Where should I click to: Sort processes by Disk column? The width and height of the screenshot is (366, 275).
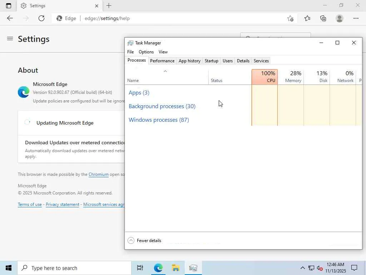[317, 77]
